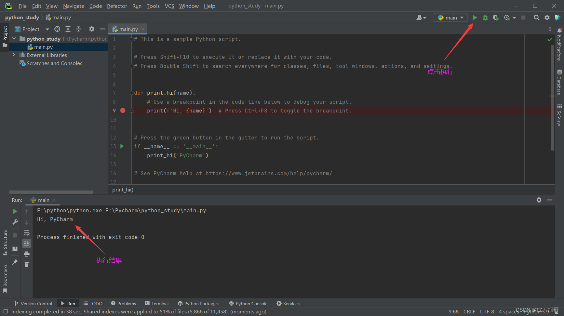Open SciView side panel
Viewport: 564px width, 316px height.
click(x=559, y=115)
